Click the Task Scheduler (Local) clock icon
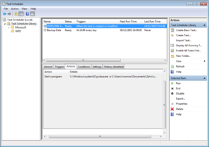 point(4,20)
